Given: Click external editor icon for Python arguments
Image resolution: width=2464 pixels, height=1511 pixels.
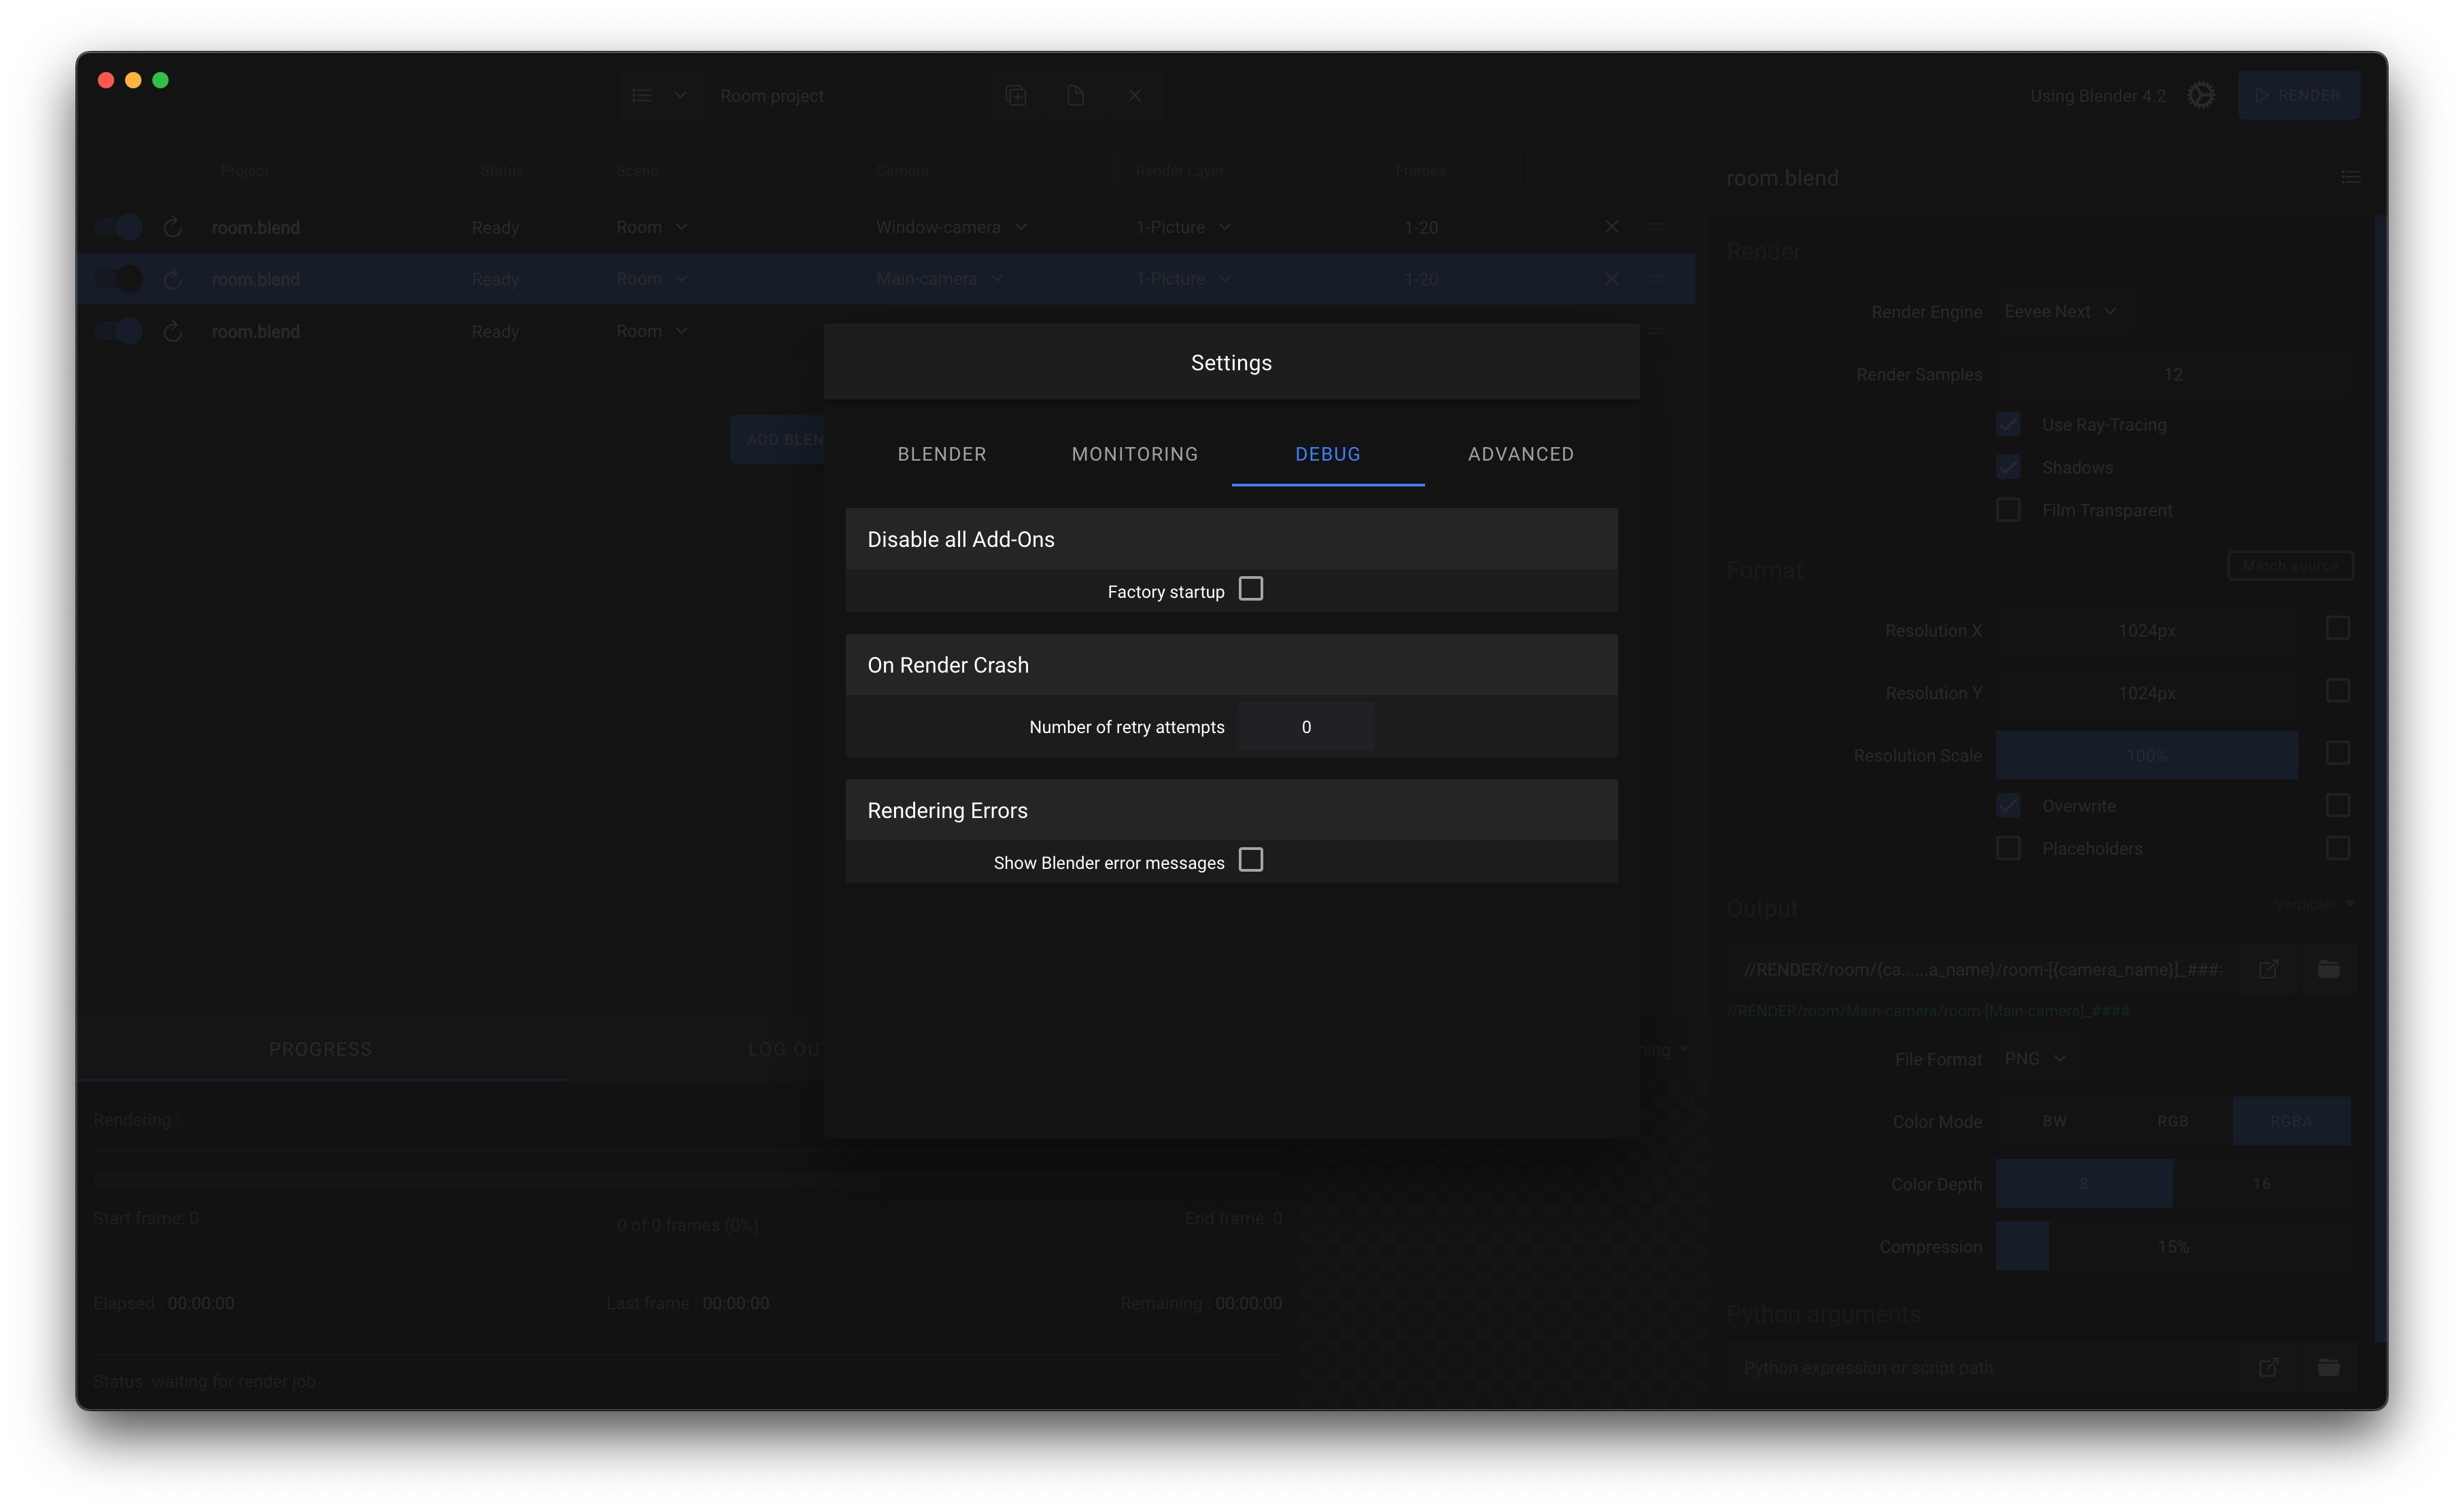Looking at the screenshot, I should point(2268,1367).
